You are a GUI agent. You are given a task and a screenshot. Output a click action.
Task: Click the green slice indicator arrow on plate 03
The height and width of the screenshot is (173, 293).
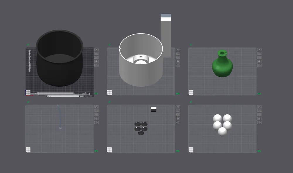point(191,44)
